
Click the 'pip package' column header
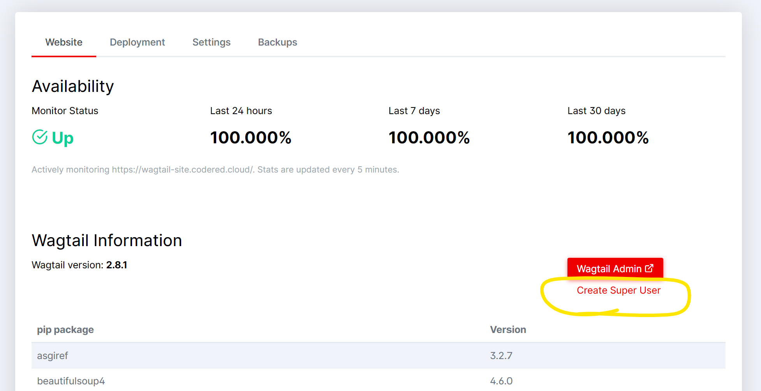(x=65, y=329)
